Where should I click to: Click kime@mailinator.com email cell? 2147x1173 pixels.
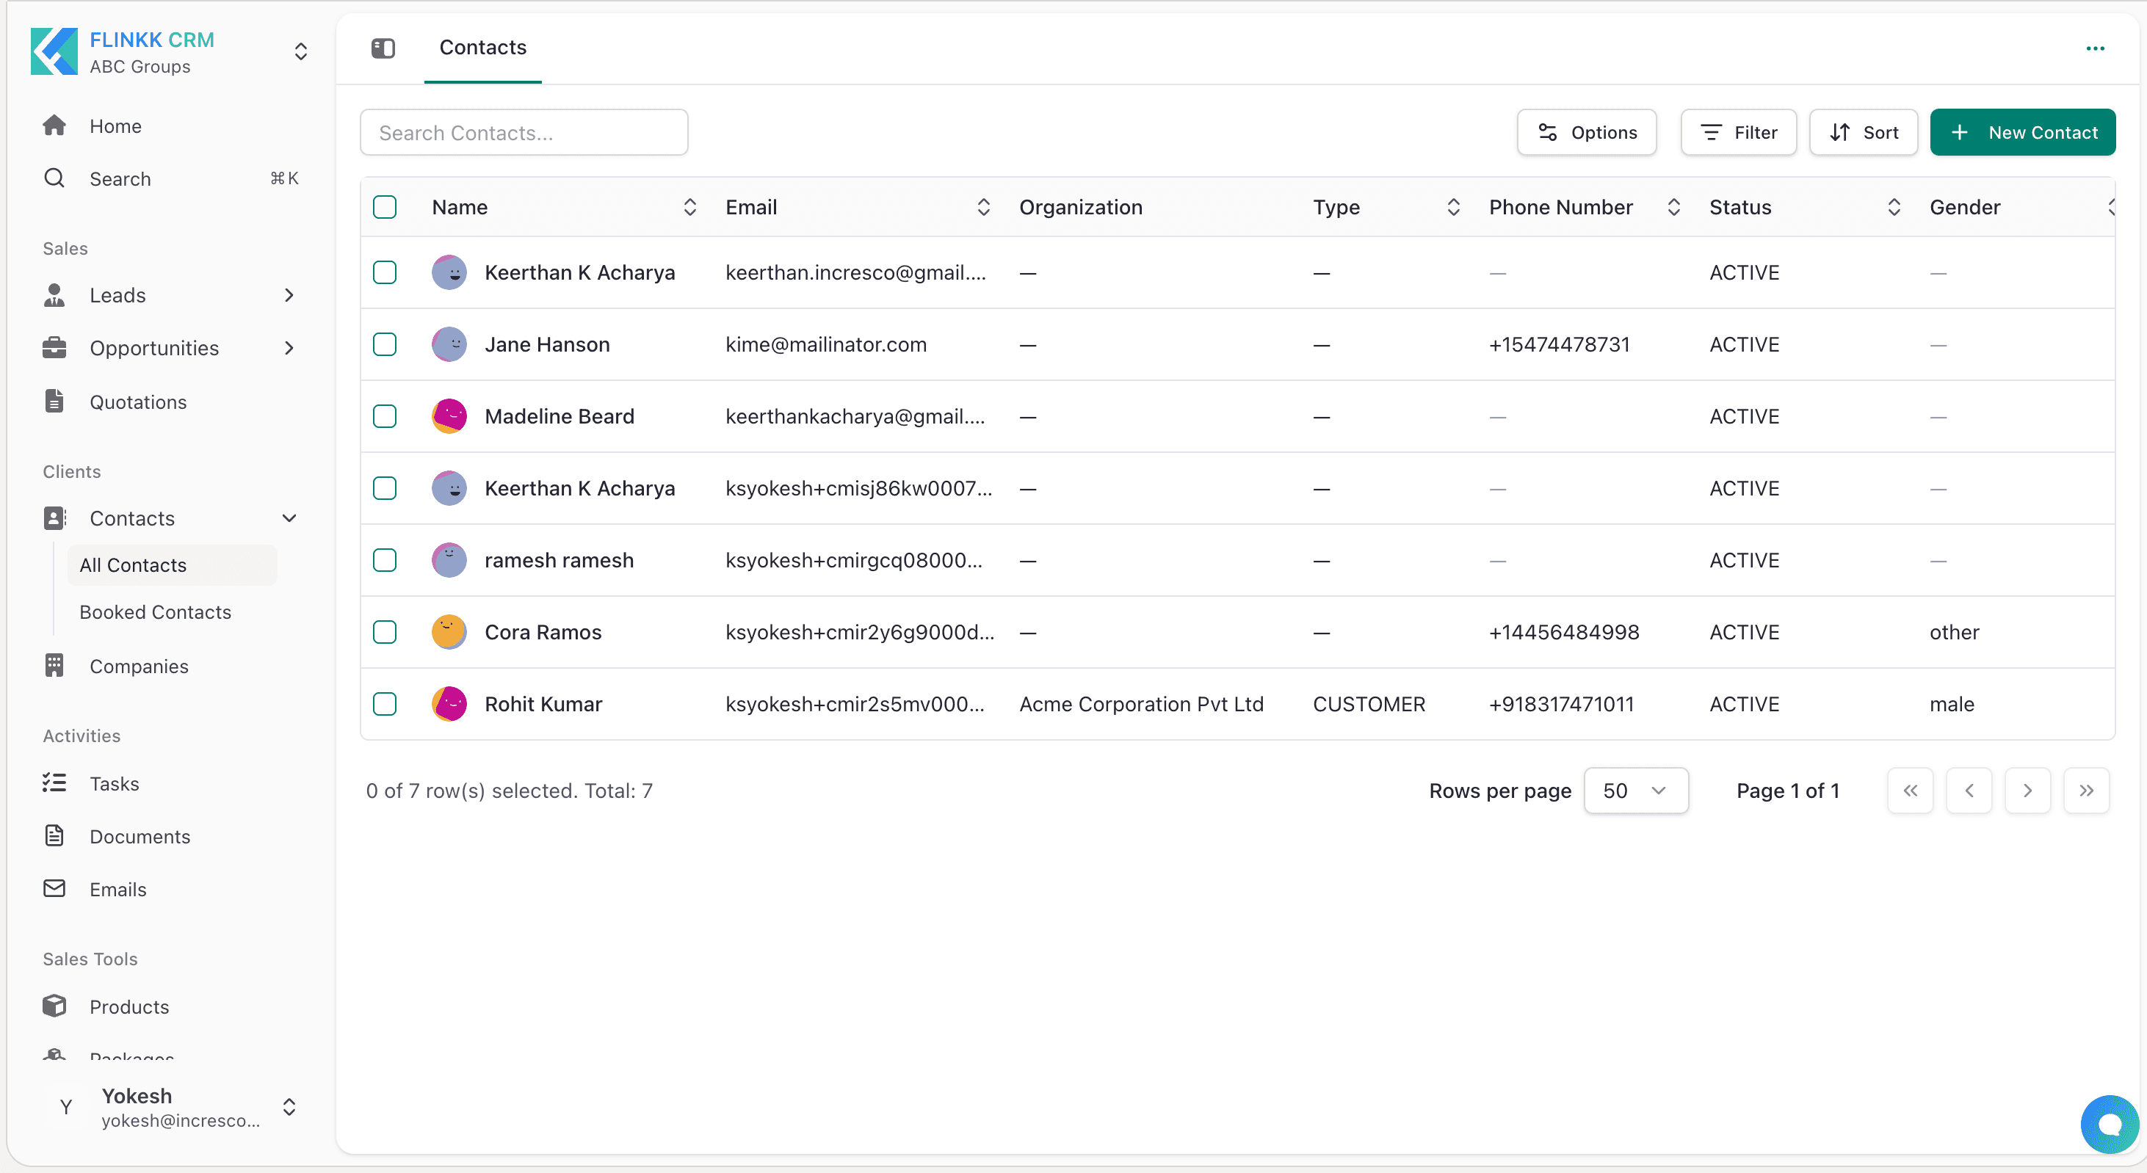coord(825,344)
